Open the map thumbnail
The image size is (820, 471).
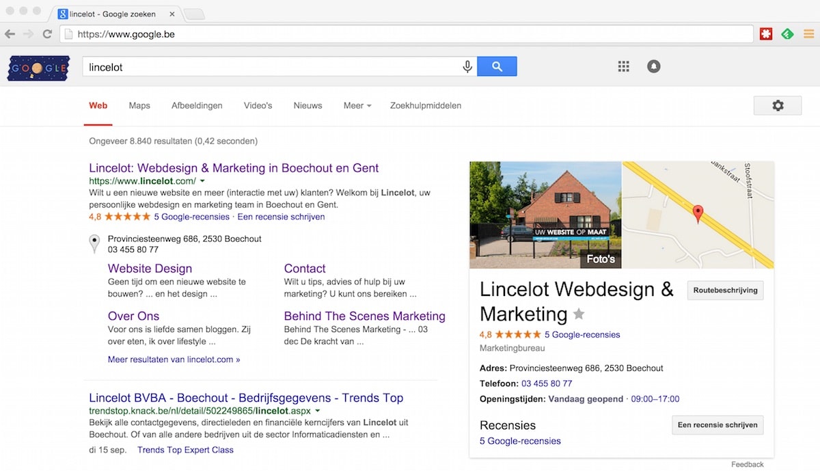click(698, 215)
